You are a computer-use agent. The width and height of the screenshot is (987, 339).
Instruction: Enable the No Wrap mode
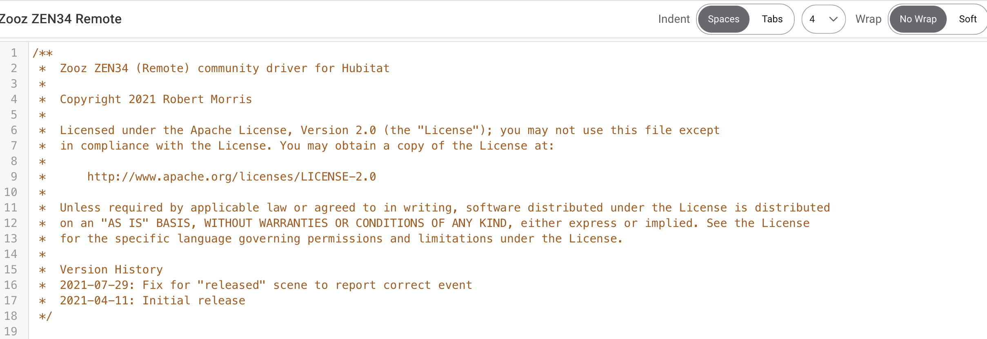point(918,19)
